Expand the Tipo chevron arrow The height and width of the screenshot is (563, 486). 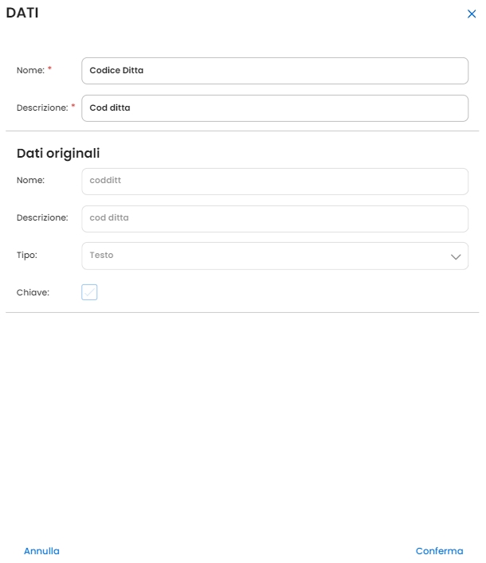[x=456, y=256]
